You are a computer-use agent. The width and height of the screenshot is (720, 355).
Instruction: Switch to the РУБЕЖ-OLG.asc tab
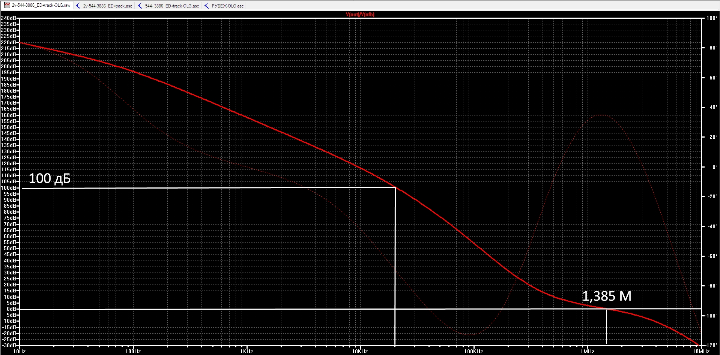(x=224, y=6)
